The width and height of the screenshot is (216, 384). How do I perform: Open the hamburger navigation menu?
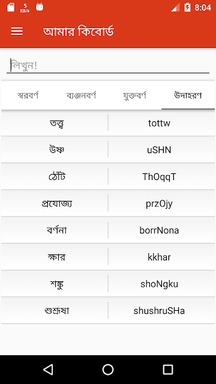[x=17, y=31]
